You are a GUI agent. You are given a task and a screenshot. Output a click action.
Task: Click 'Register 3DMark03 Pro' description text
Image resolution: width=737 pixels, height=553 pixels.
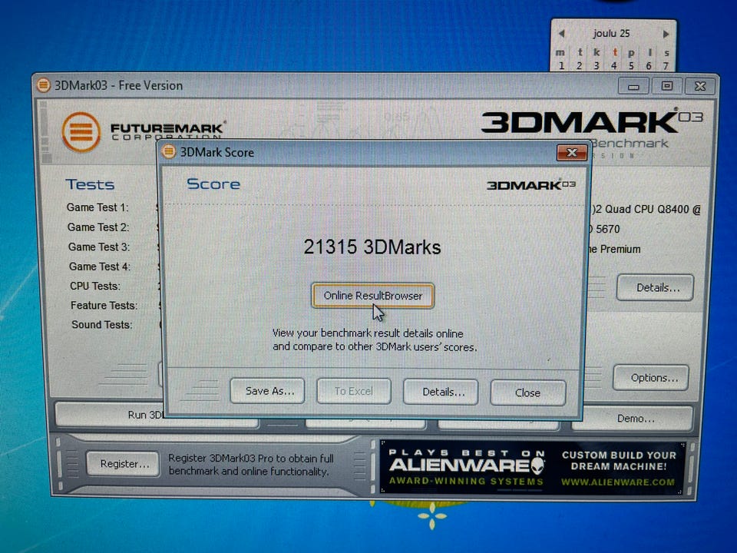tap(251, 465)
